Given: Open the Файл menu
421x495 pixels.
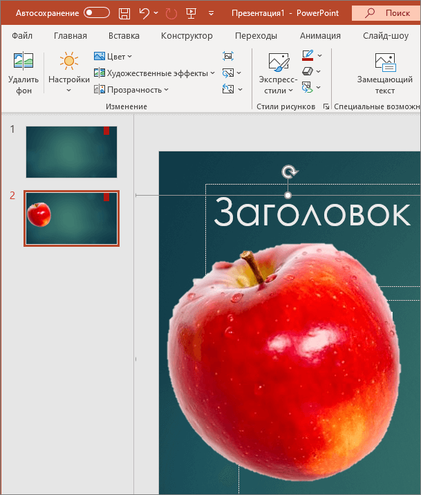Looking at the screenshot, I should 22,36.
